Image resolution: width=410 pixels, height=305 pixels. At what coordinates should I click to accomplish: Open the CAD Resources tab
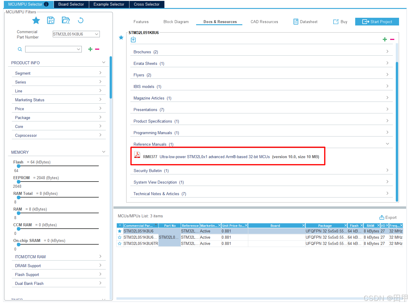264,22
